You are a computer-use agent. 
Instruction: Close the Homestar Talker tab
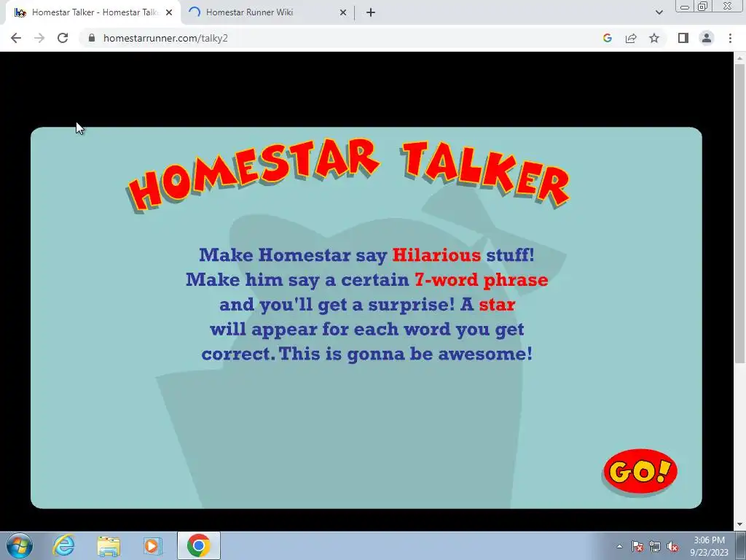pos(169,12)
